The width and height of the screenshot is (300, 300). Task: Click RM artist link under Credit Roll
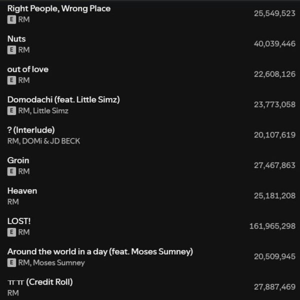click(13, 293)
